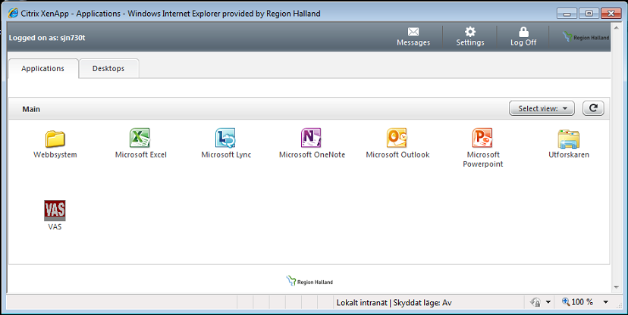Screen dimensions: 628x315
Task: Open Messages envelope icon
Action: point(413,32)
